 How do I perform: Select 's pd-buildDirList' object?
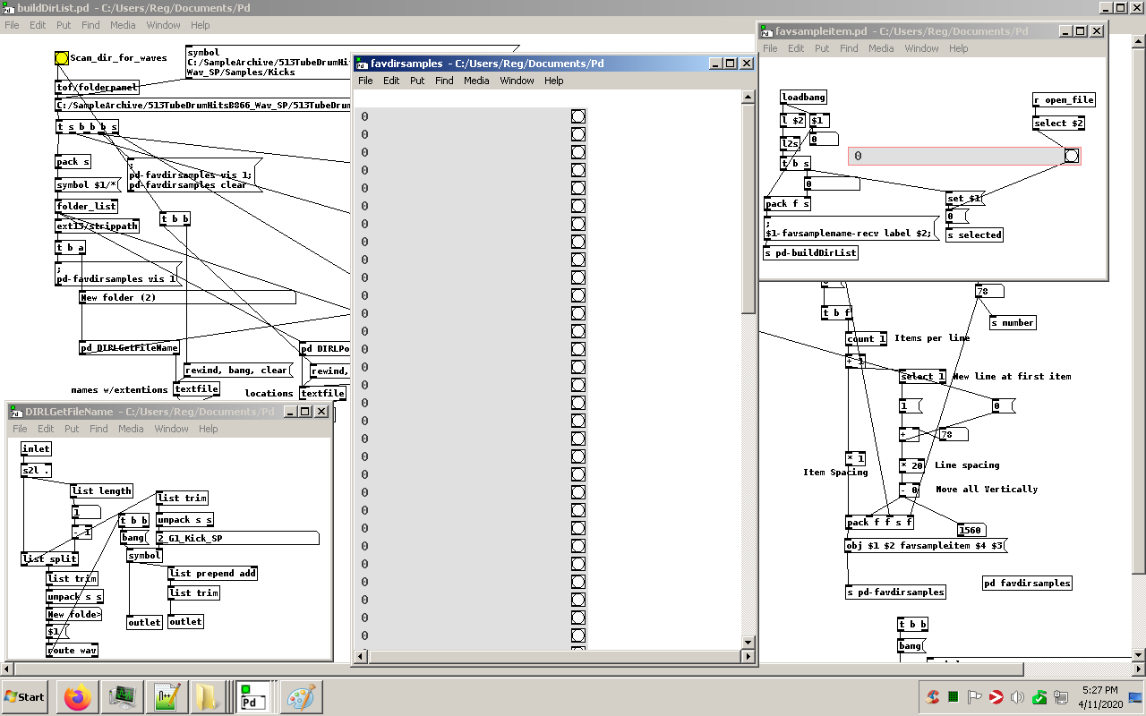click(x=811, y=252)
